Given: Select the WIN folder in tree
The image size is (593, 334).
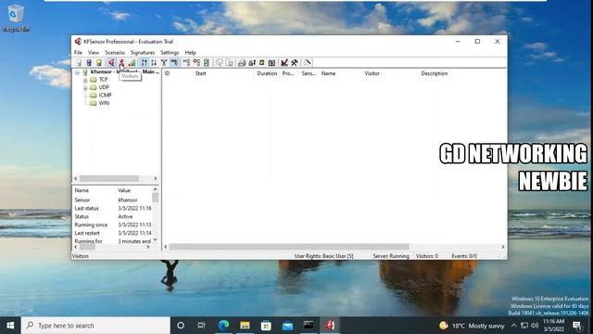Looking at the screenshot, I should [x=104, y=103].
